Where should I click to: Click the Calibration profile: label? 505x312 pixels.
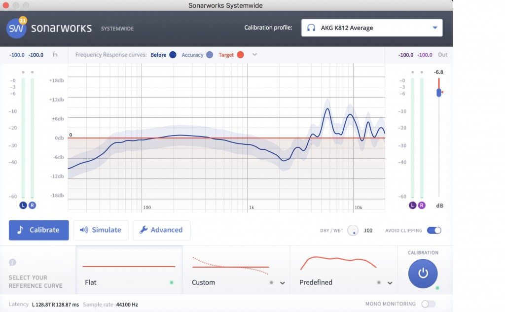[x=268, y=28]
